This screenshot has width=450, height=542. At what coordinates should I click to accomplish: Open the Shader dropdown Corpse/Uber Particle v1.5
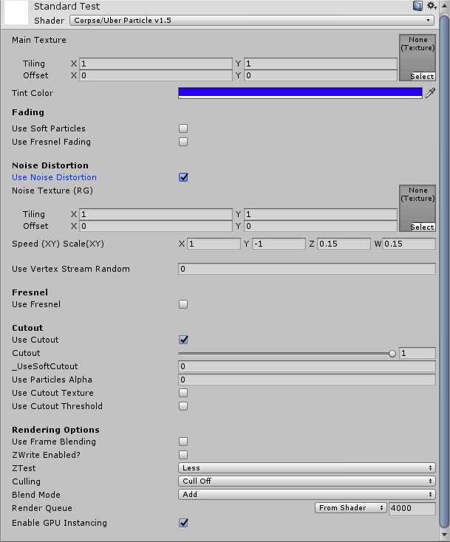coord(252,21)
